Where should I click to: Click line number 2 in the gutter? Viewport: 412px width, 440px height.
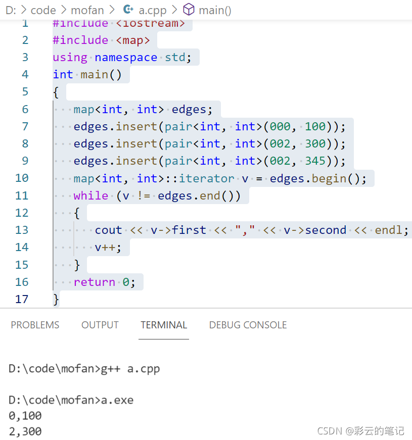point(25,40)
